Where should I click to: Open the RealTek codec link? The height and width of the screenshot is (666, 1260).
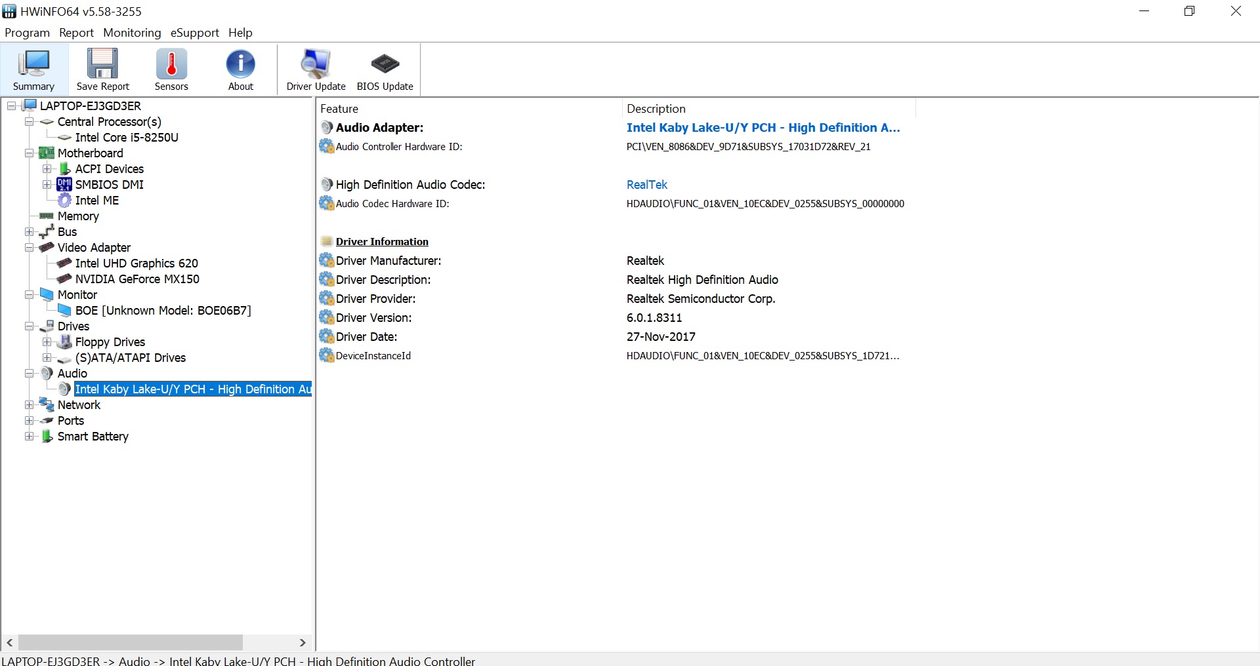[646, 184]
